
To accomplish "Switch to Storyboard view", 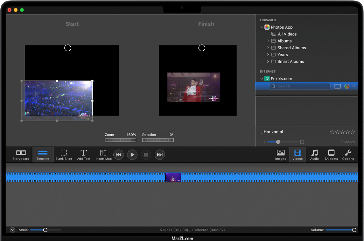I will [x=21, y=154].
